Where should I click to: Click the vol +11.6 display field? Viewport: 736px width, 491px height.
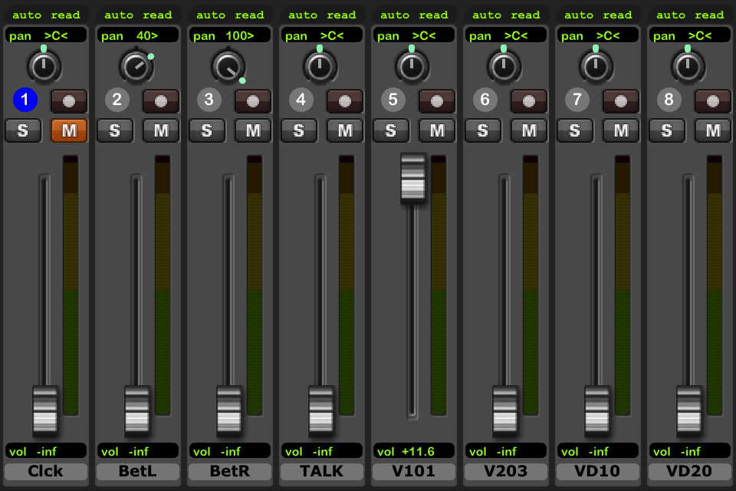414,451
